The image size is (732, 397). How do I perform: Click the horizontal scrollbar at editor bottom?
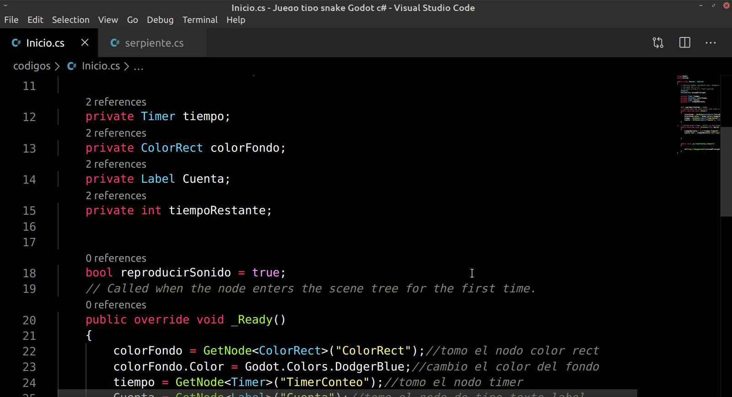pos(348,393)
